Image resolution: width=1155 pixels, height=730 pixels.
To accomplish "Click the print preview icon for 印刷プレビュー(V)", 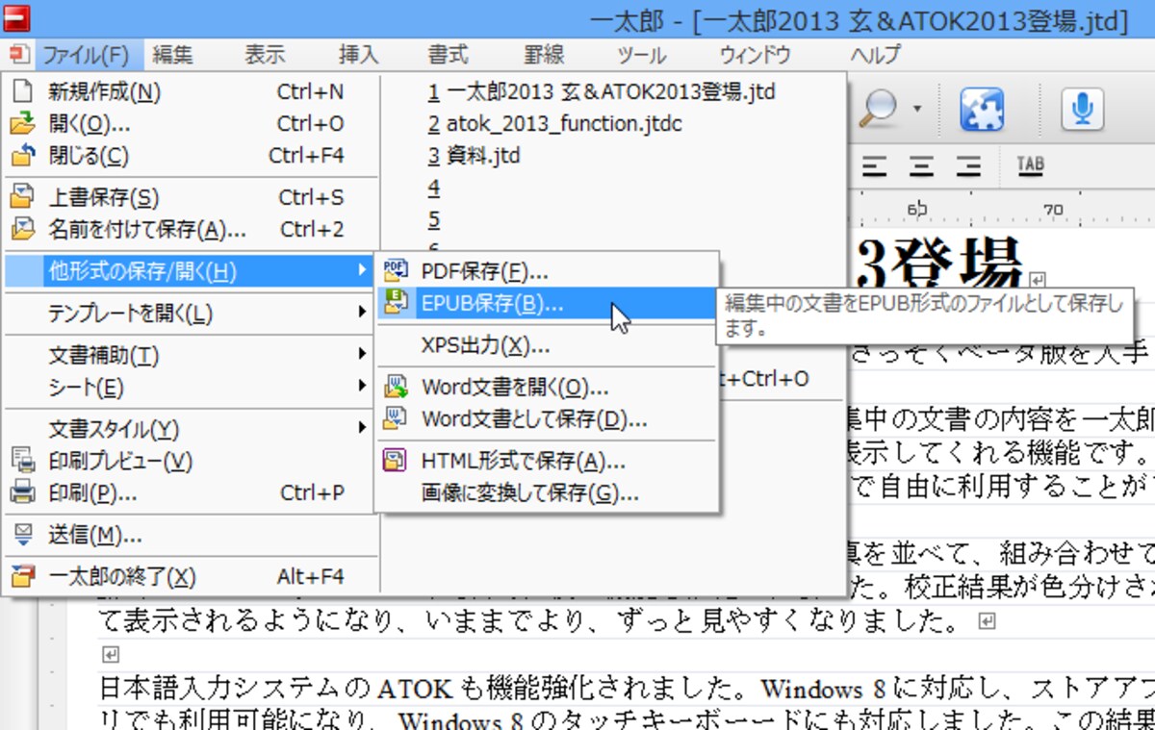I will tap(21, 462).
